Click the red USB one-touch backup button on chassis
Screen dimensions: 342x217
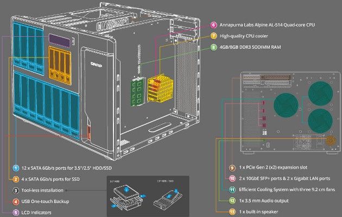click(89, 132)
